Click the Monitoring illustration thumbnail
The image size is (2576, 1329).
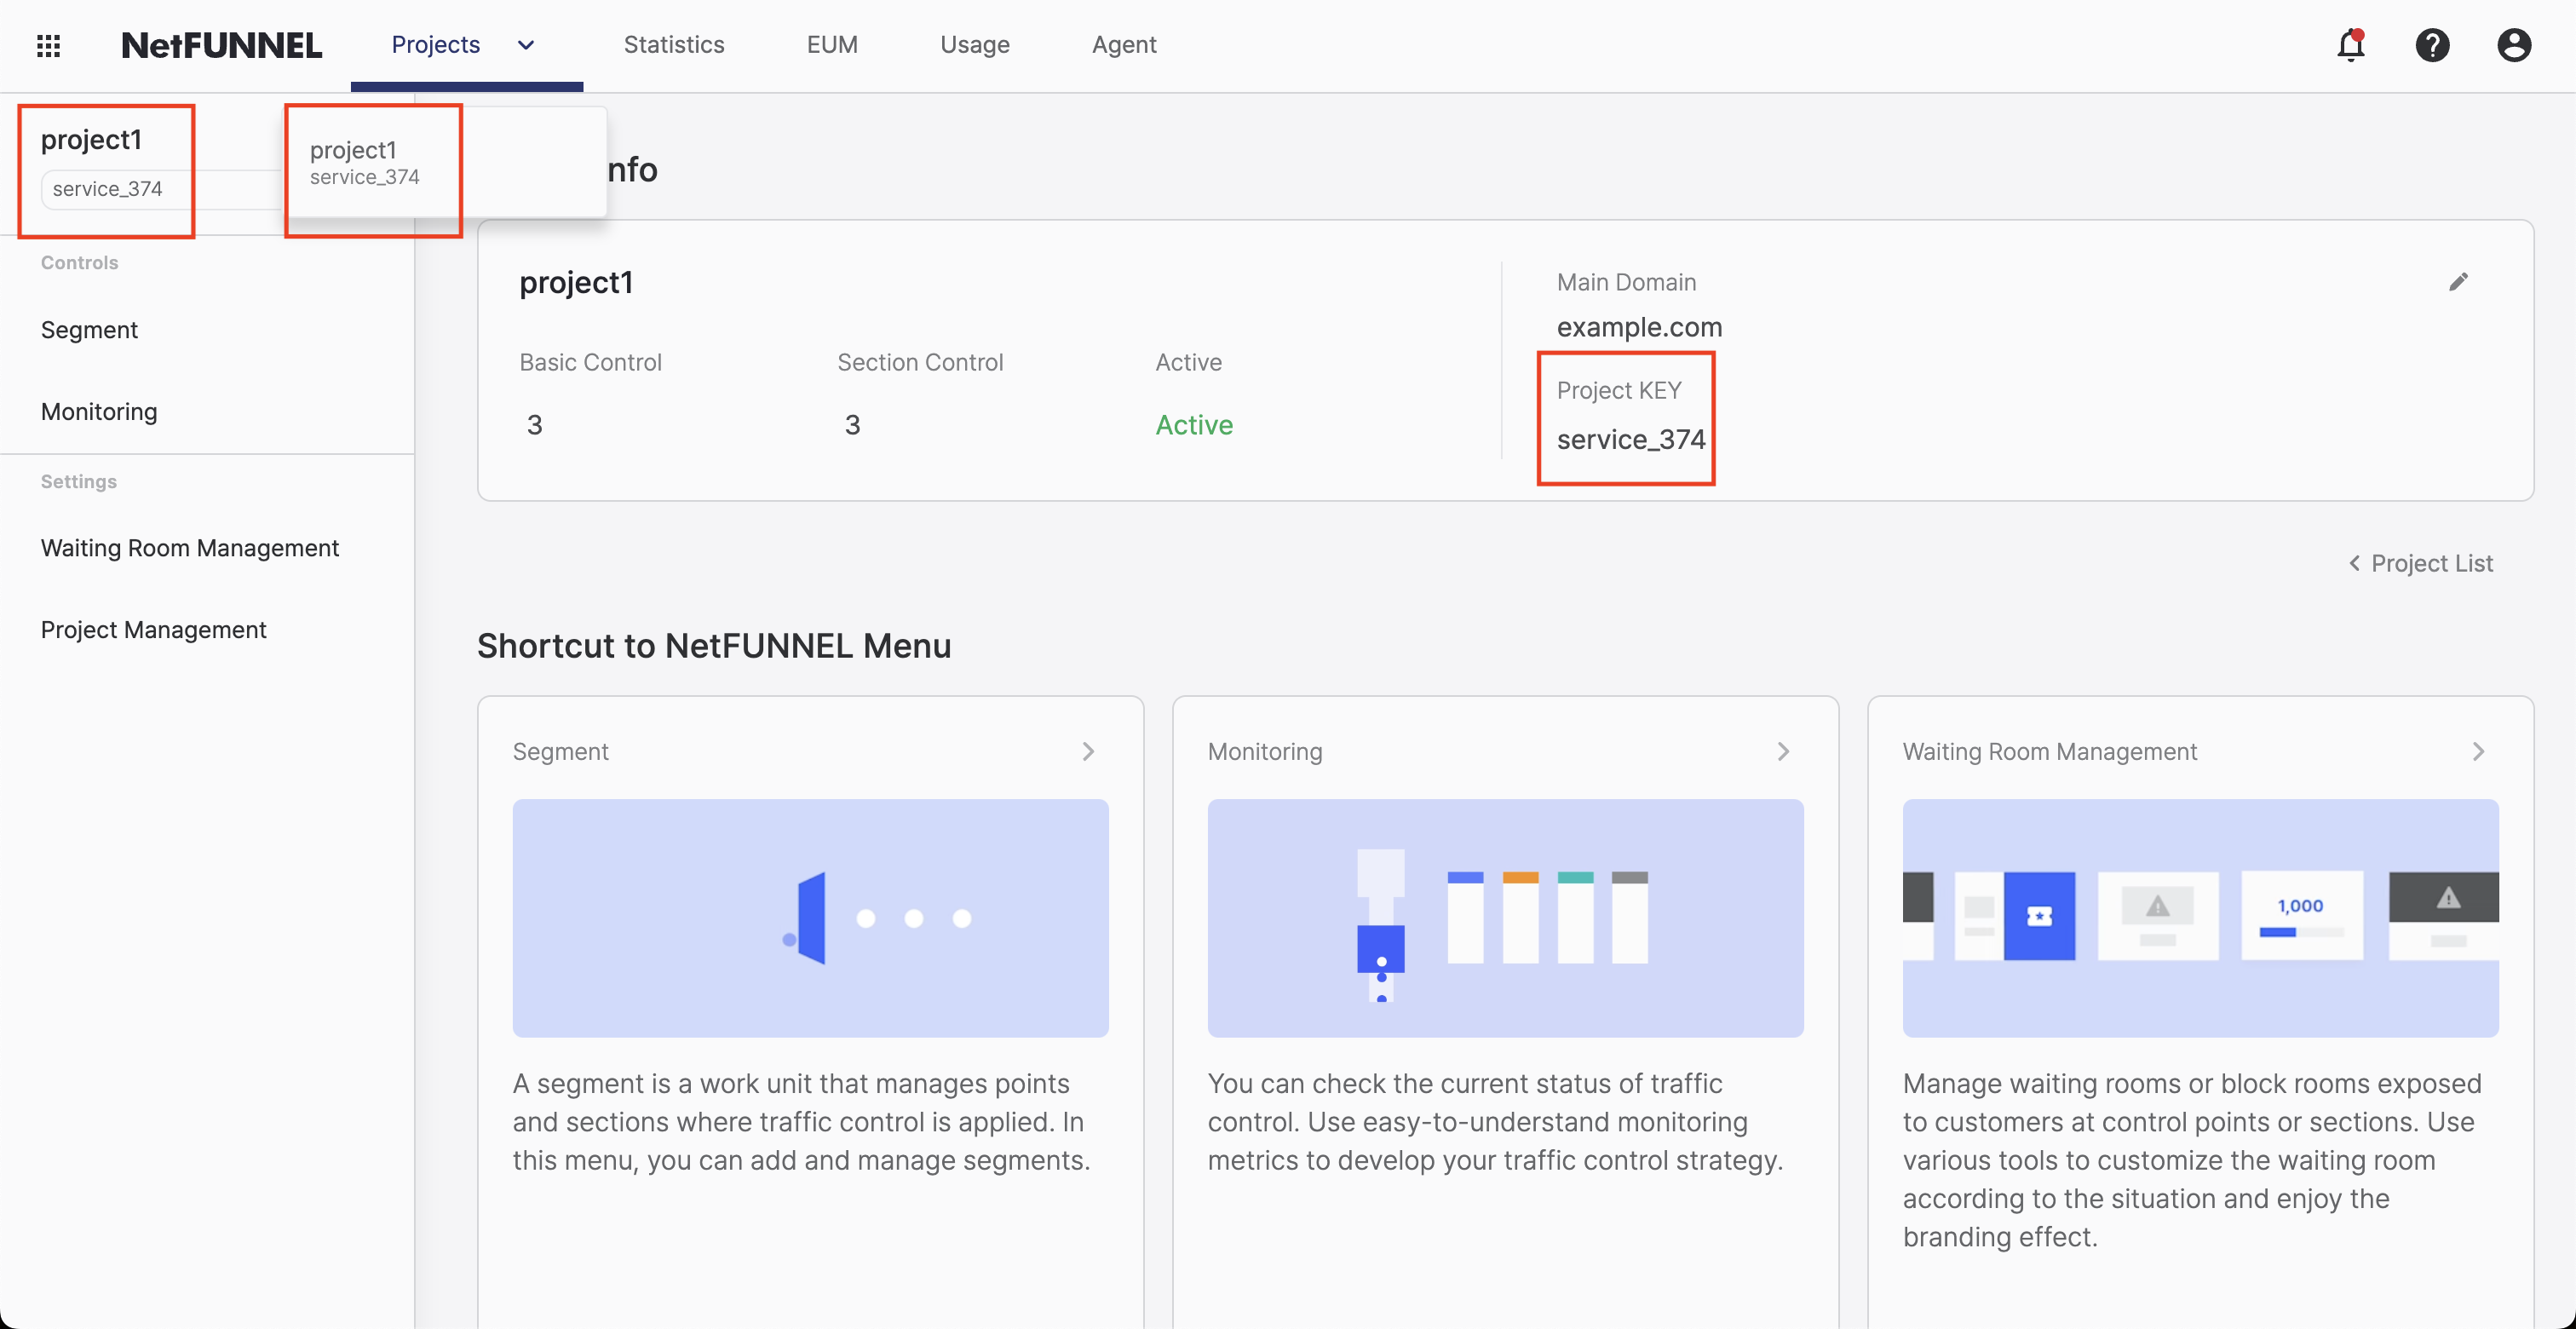coord(1505,917)
